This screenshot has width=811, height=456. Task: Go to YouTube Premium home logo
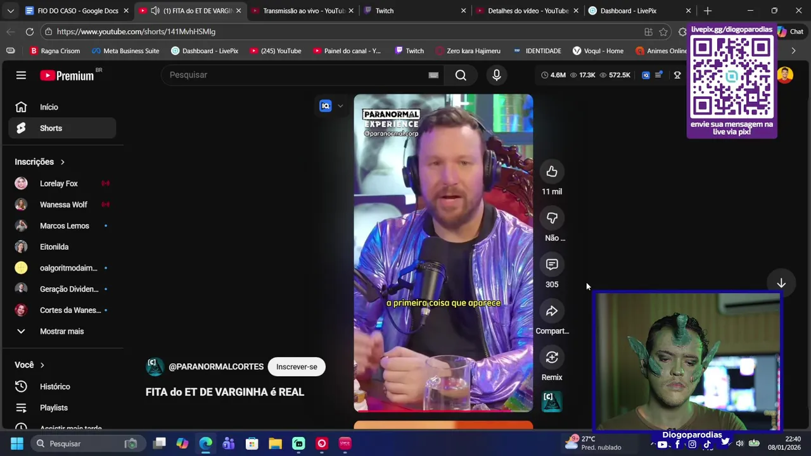pos(67,75)
